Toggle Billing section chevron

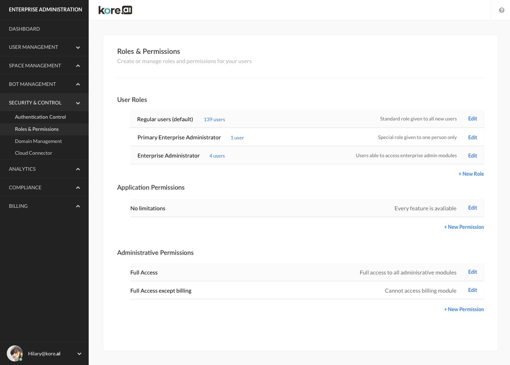point(78,206)
